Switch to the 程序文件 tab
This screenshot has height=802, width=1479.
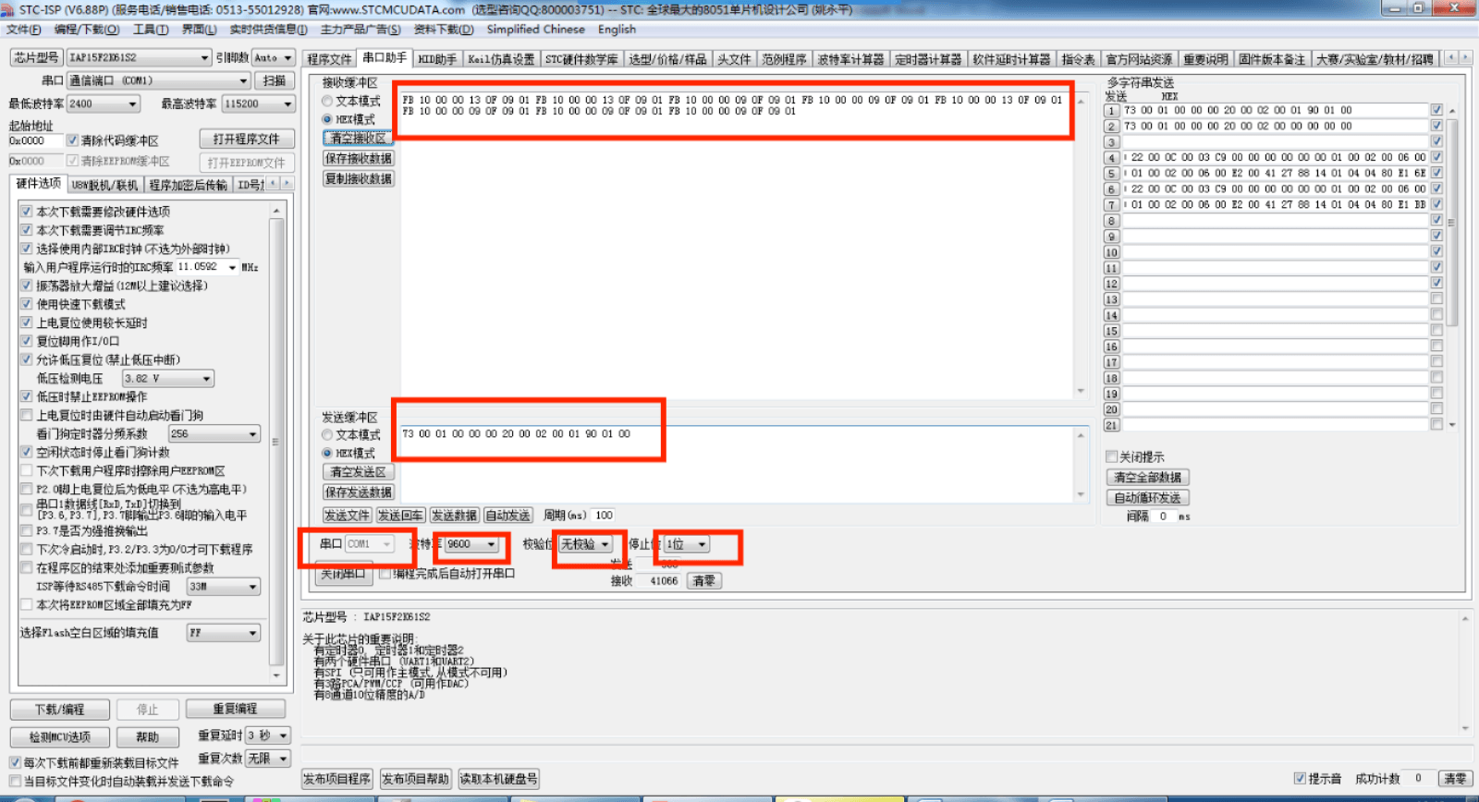click(330, 59)
